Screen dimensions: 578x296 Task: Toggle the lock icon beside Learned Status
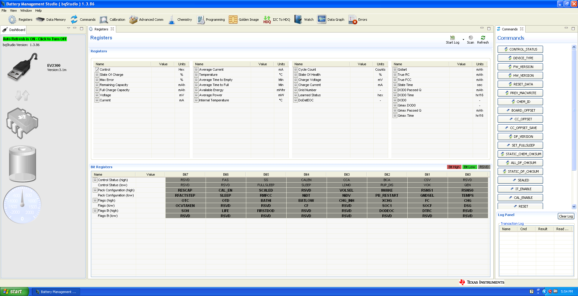pyautogui.click(x=296, y=95)
